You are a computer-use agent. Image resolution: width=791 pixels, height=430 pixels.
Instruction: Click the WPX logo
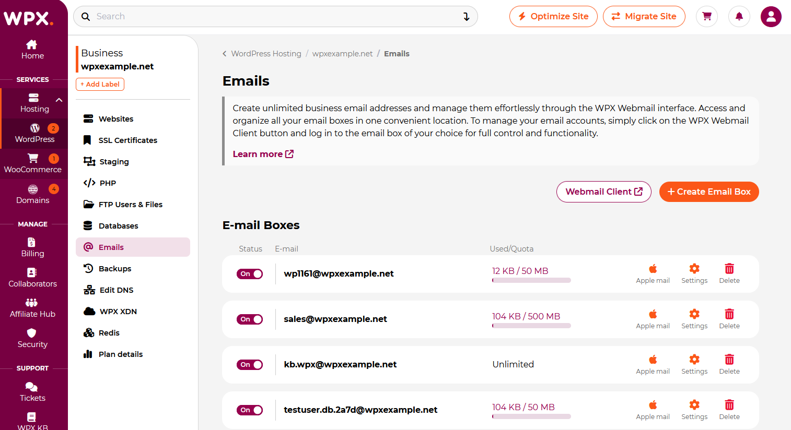point(28,18)
